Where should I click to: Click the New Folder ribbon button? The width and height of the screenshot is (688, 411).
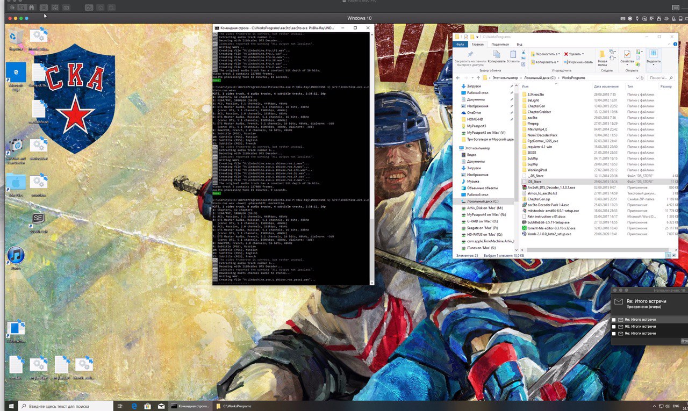point(603,57)
